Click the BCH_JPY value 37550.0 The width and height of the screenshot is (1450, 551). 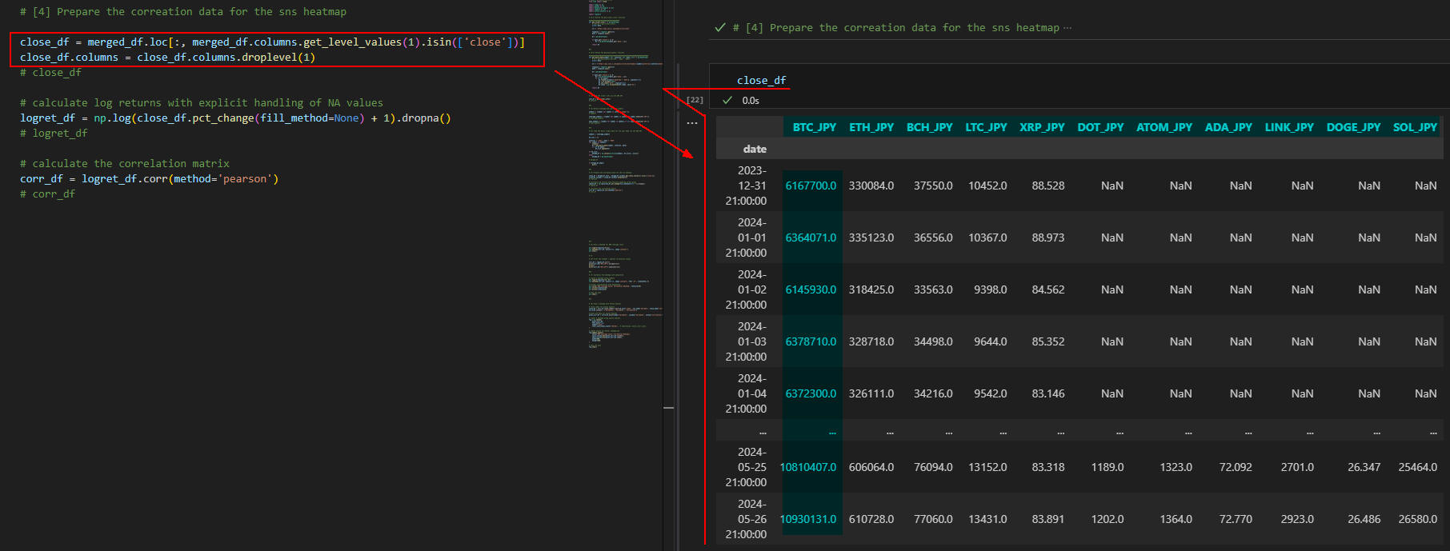coord(933,186)
